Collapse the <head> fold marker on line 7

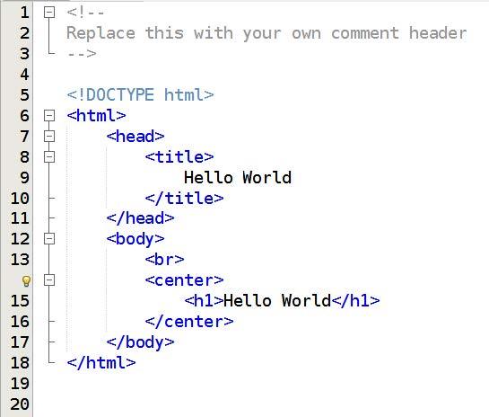pyautogui.click(x=49, y=137)
